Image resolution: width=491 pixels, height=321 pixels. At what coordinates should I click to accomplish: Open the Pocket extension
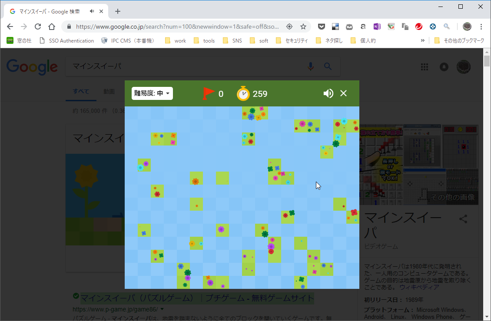(322, 26)
